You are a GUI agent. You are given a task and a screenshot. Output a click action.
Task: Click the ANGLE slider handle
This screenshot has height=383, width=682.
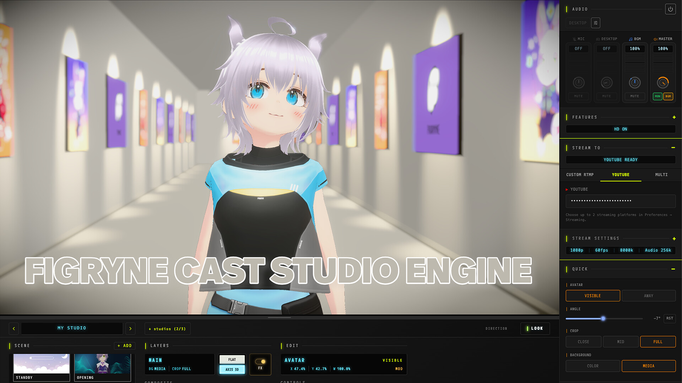click(603, 318)
